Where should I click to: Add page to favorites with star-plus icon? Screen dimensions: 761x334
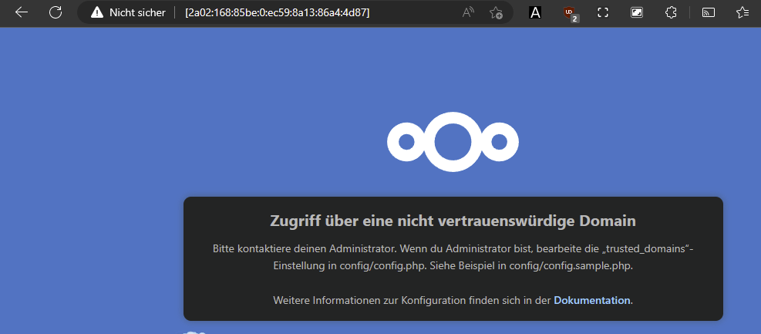point(496,12)
